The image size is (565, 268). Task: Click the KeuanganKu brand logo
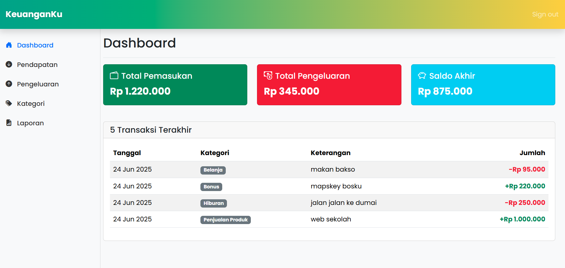[34, 14]
